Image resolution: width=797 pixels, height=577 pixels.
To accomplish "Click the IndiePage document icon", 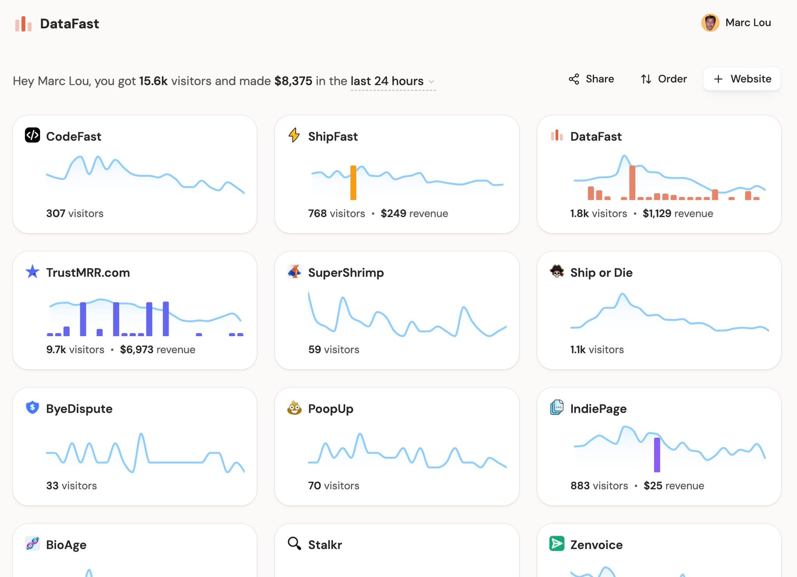I will coord(557,407).
